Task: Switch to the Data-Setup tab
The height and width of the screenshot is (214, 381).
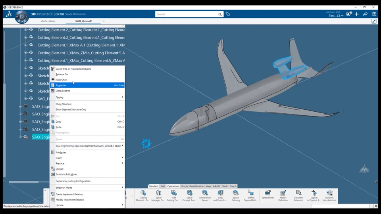Action: (x=48, y=21)
